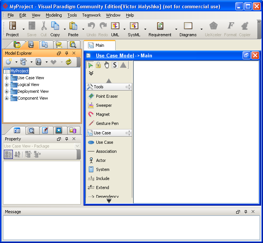The width and height of the screenshot is (263, 243).
Task: Select the Actor tool
Action: (x=97, y=160)
